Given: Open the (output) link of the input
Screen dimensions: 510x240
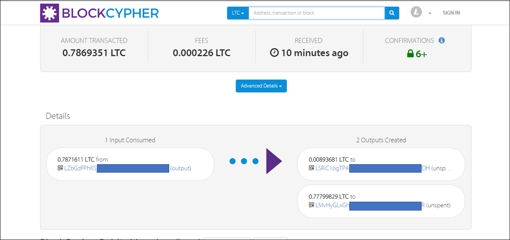Looking at the screenshot, I should pyautogui.click(x=180, y=168).
